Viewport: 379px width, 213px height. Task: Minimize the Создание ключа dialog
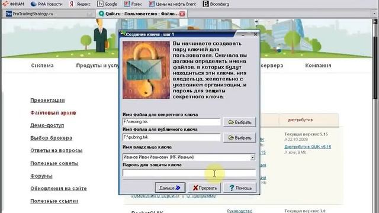coord(243,34)
